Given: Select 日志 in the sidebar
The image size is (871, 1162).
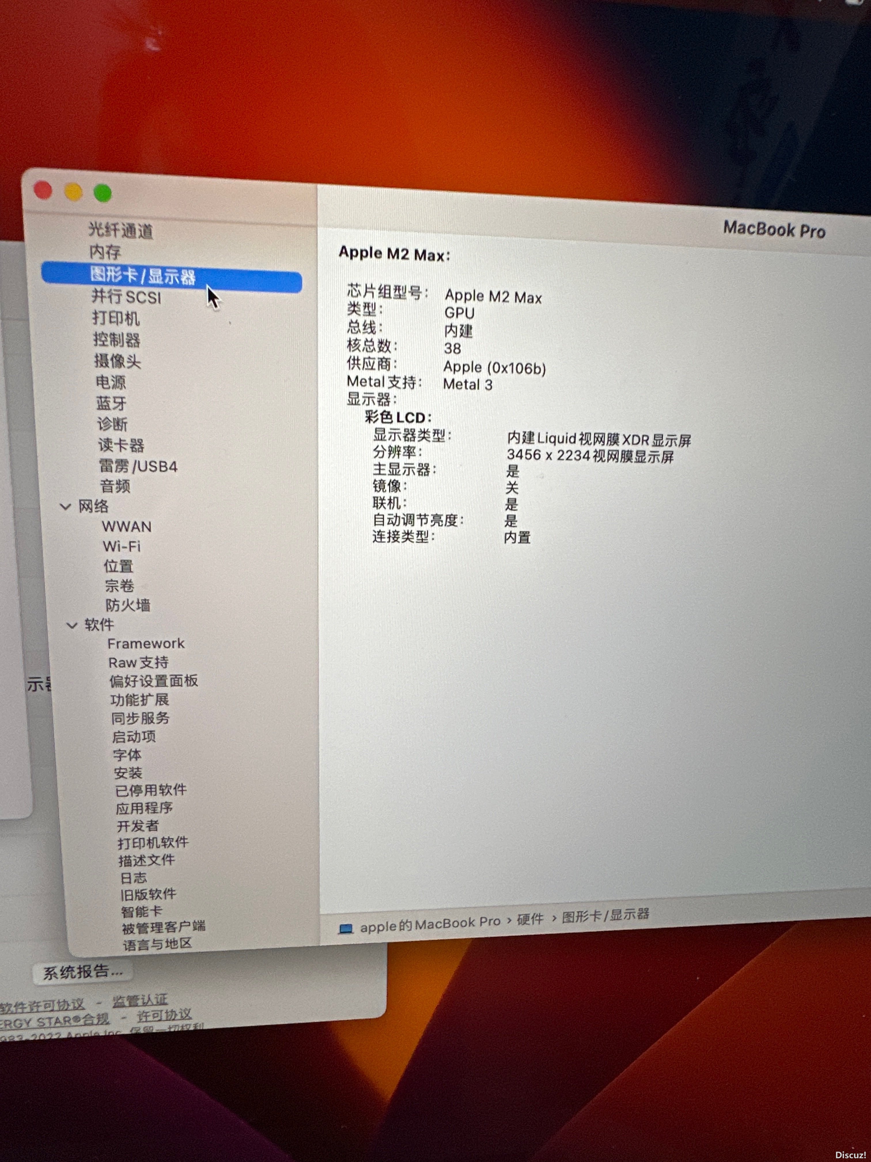Looking at the screenshot, I should click(134, 878).
